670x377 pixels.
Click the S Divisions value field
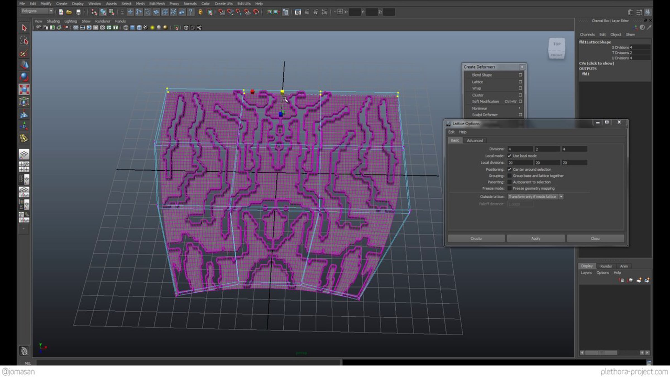point(640,47)
